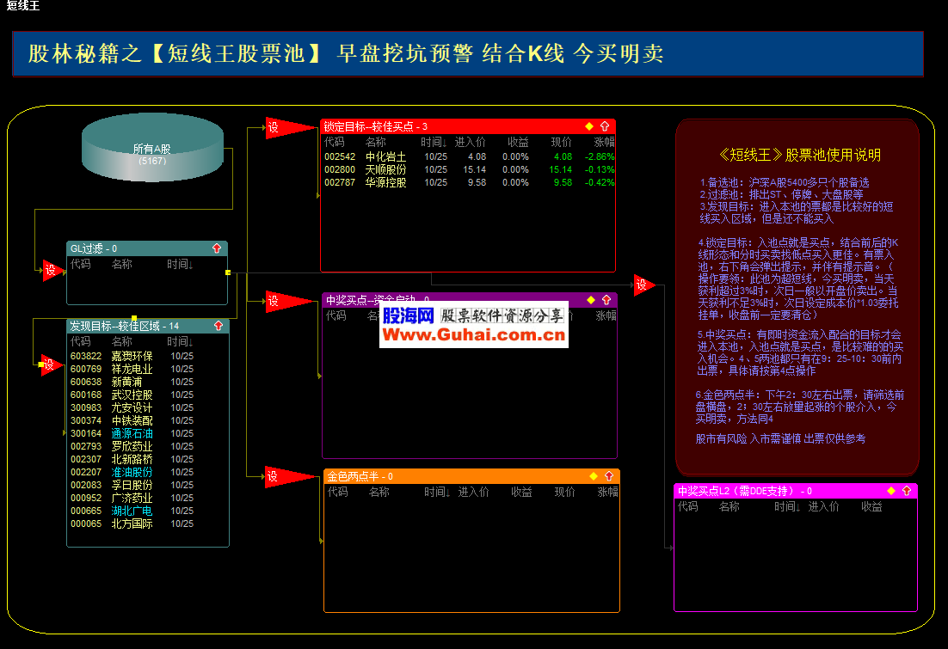Click the red up-arrow icon in 锁定目标 panel header

click(606, 126)
